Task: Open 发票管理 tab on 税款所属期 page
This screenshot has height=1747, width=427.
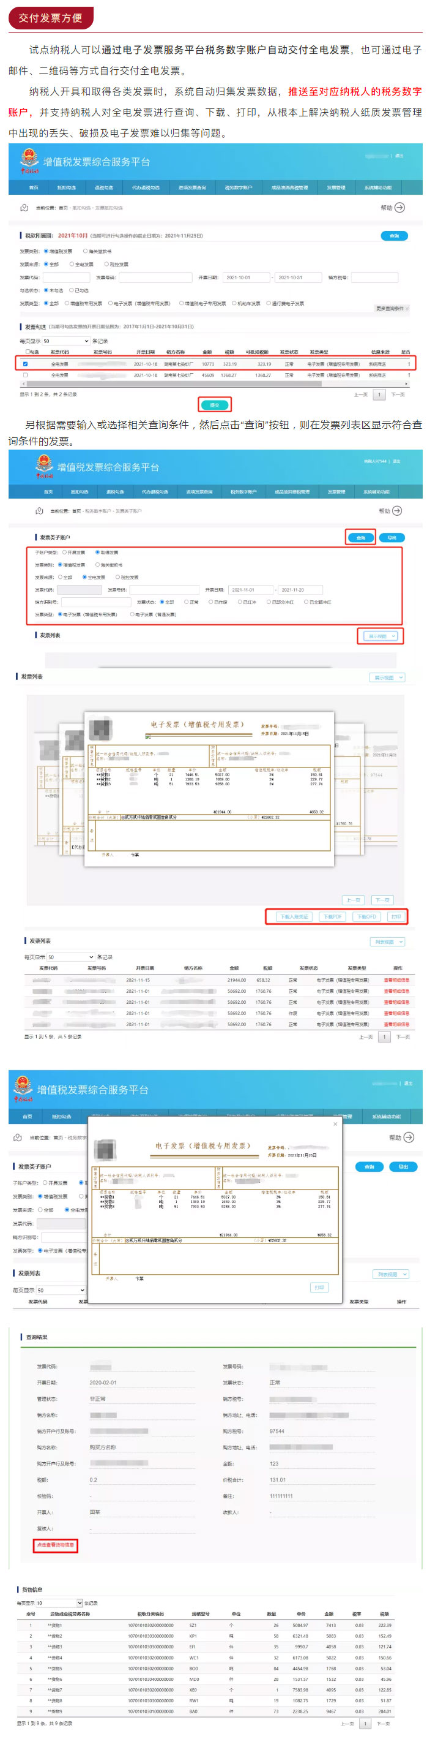Action: [x=335, y=188]
